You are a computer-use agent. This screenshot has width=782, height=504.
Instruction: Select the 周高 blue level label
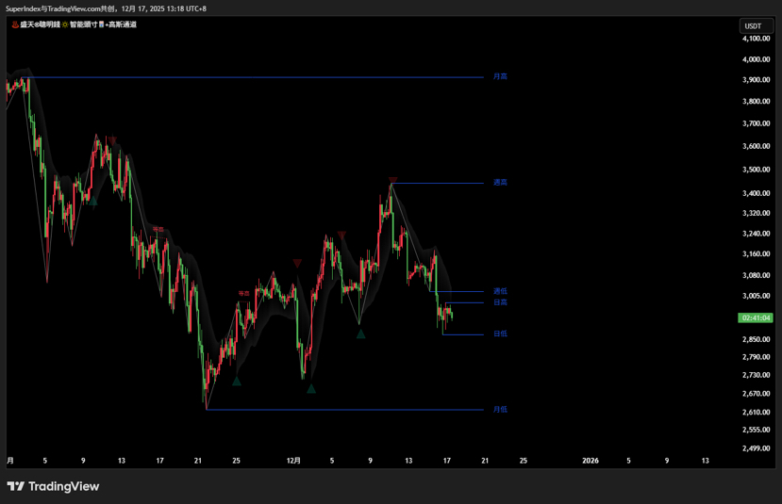(x=500, y=183)
